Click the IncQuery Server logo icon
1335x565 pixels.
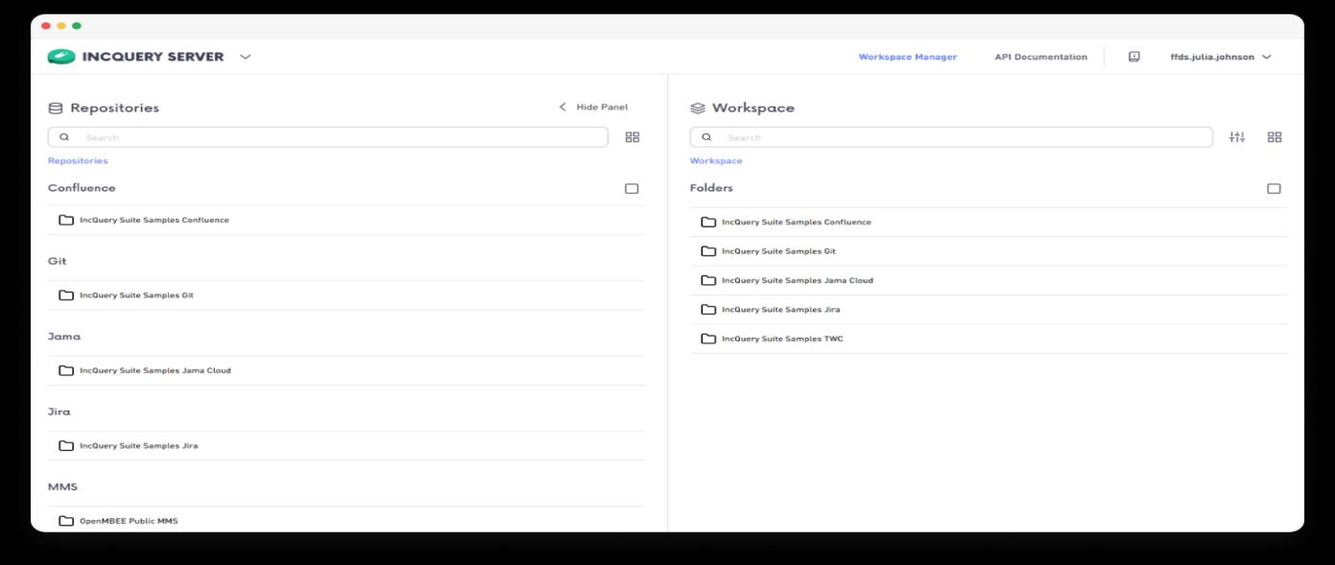coord(61,57)
